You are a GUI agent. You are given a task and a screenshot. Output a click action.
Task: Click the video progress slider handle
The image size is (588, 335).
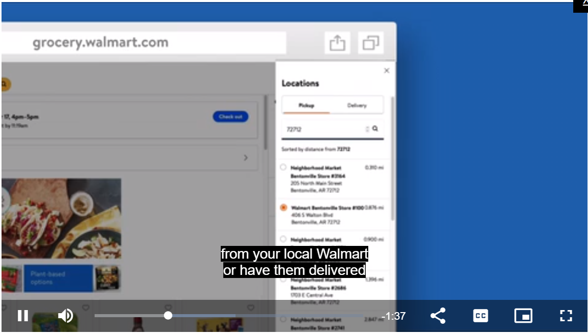coord(168,316)
